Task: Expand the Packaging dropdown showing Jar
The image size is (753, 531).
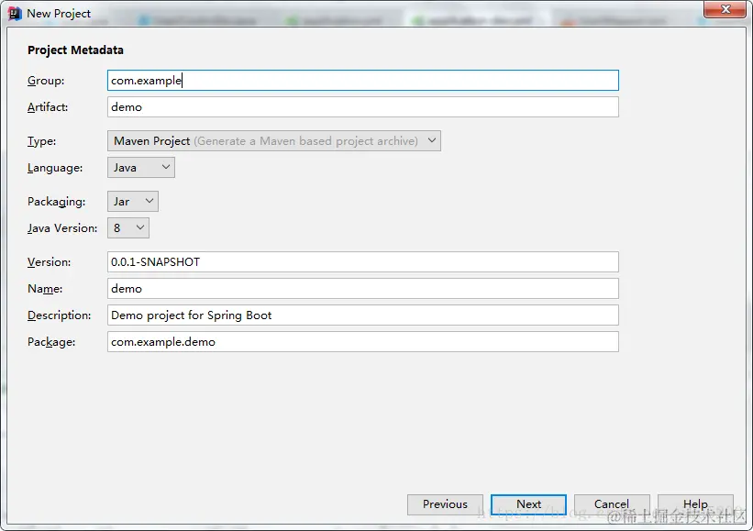Action: tap(133, 201)
